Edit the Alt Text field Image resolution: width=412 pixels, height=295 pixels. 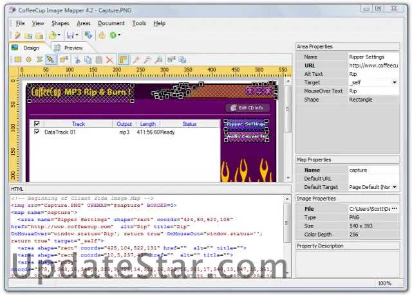pos(373,74)
